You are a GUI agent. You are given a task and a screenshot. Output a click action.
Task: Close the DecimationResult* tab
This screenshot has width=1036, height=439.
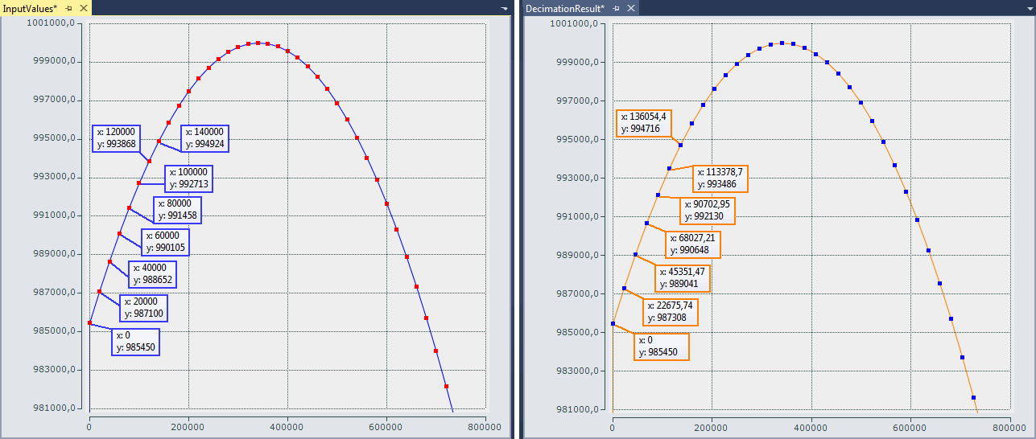pyautogui.click(x=630, y=8)
